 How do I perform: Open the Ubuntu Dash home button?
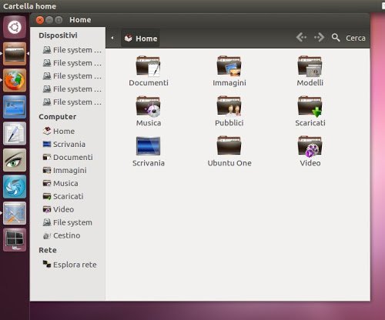15,27
